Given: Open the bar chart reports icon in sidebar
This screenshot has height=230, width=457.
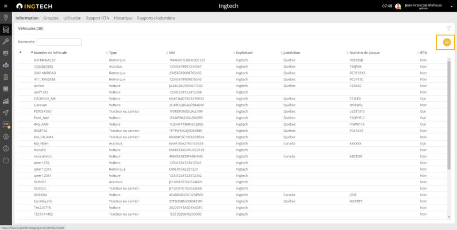Looking at the screenshot, I should point(6,101).
